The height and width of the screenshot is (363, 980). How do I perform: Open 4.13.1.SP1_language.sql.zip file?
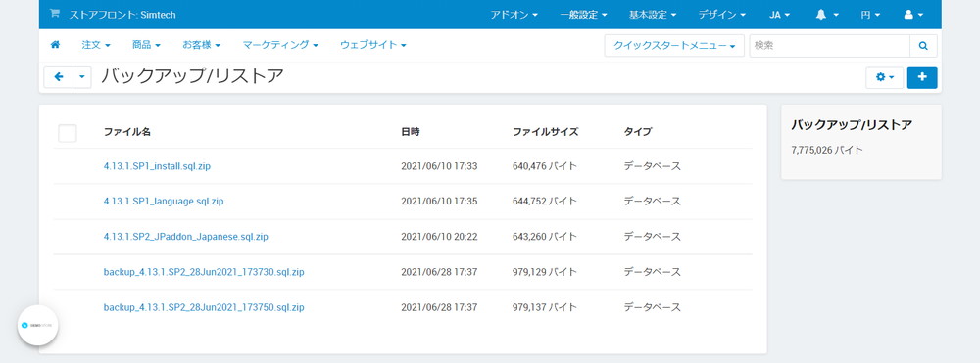[x=164, y=202]
